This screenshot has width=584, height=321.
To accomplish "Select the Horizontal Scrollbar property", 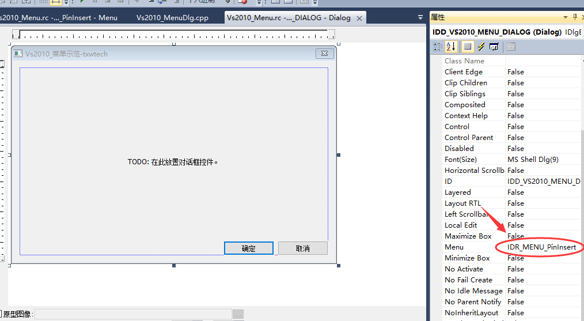I will (474, 170).
